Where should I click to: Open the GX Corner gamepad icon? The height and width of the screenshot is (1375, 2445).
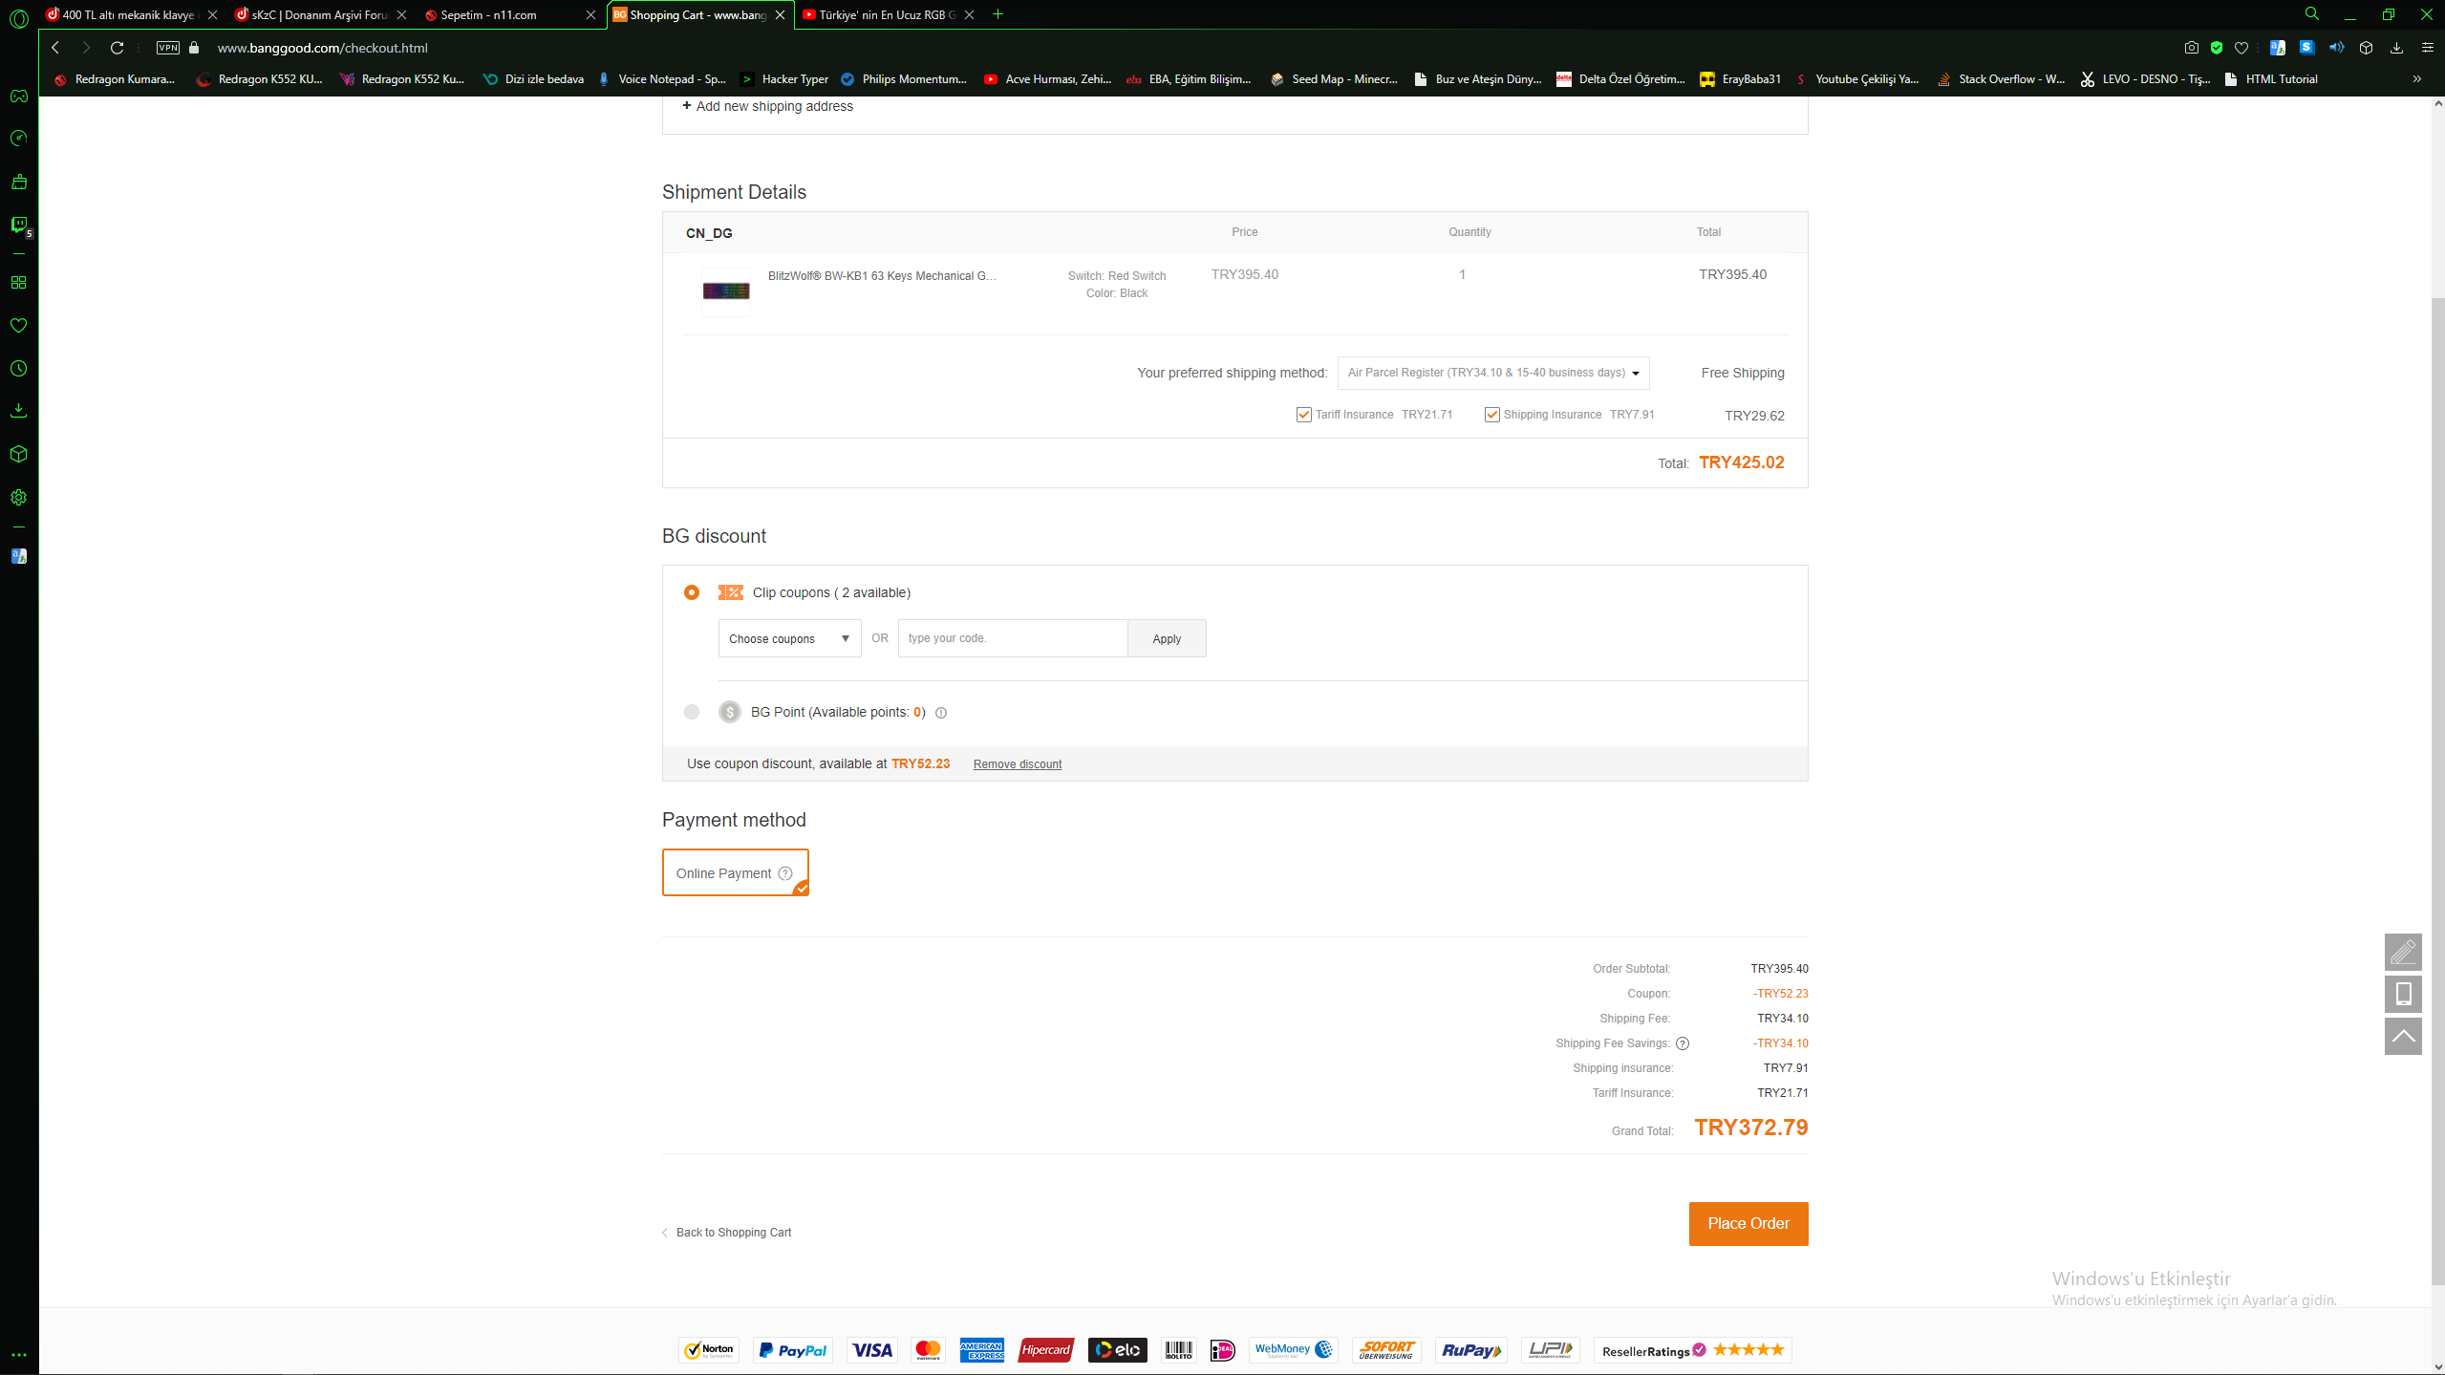18,96
